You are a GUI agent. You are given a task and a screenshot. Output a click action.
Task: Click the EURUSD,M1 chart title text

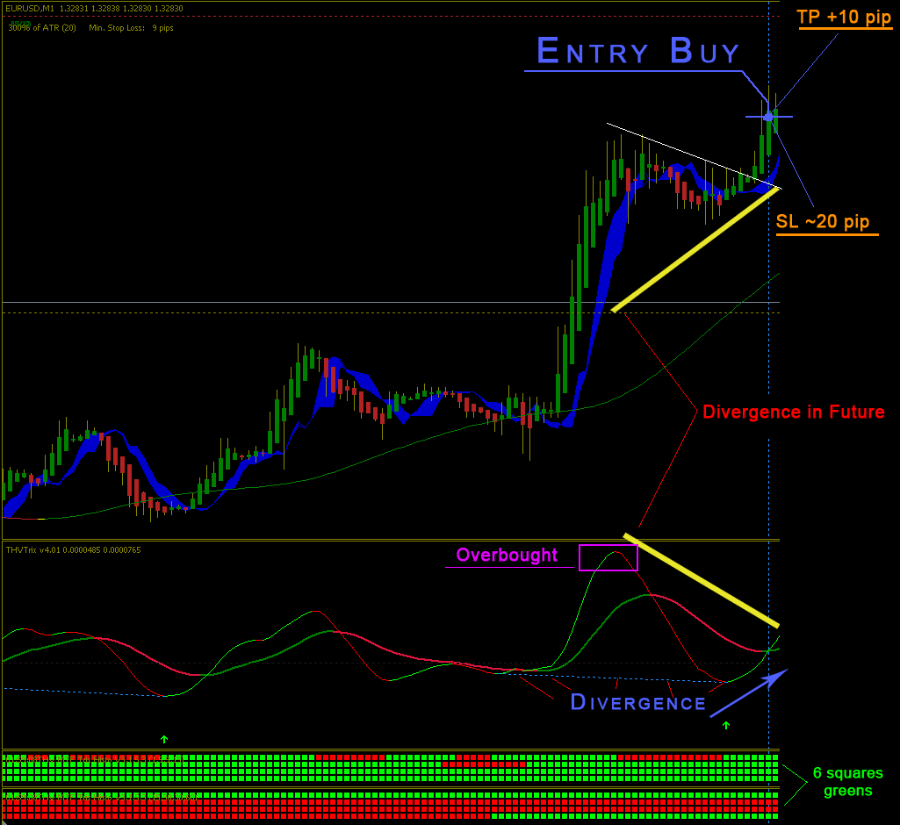95,8
